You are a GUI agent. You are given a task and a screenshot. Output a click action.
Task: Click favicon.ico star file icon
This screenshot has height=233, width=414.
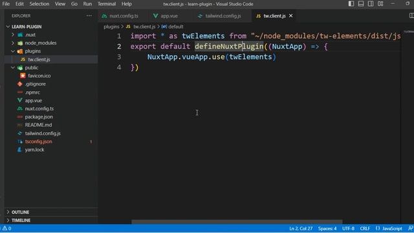[x=23, y=76]
